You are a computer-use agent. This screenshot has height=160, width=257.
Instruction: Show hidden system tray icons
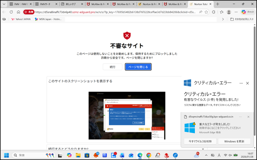206,155
